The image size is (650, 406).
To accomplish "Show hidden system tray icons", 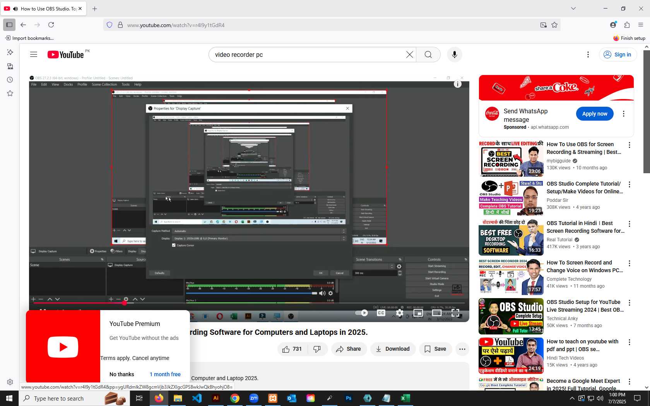I will (x=572, y=398).
